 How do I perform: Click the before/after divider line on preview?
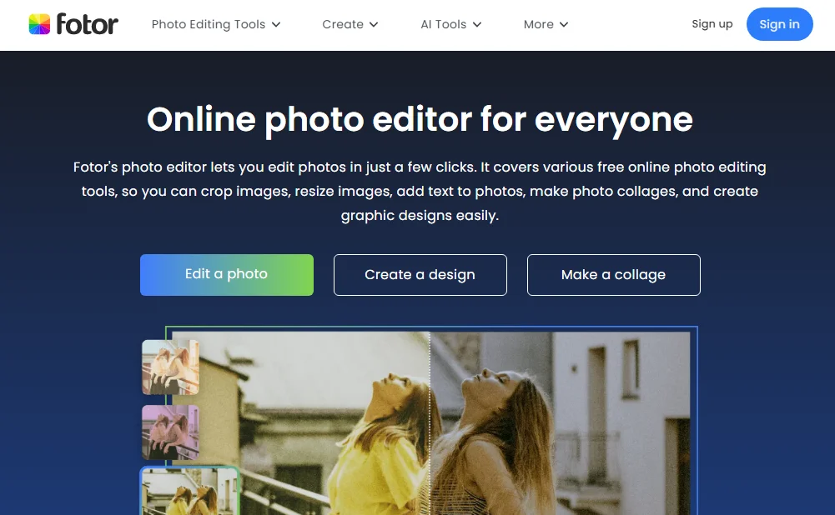tap(430, 417)
